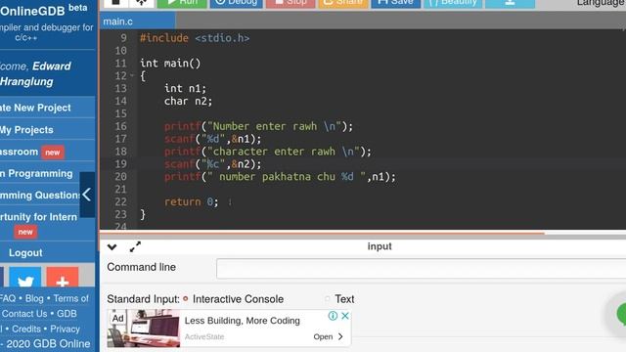Click the ad thumbnail image
Image resolution: width=626 pixels, height=352 pixels.
tap(144, 329)
